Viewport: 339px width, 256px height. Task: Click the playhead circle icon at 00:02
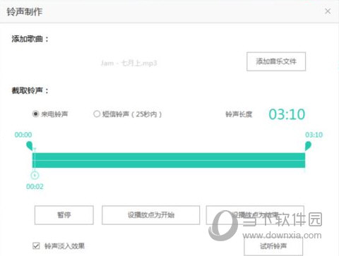(x=35, y=176)
